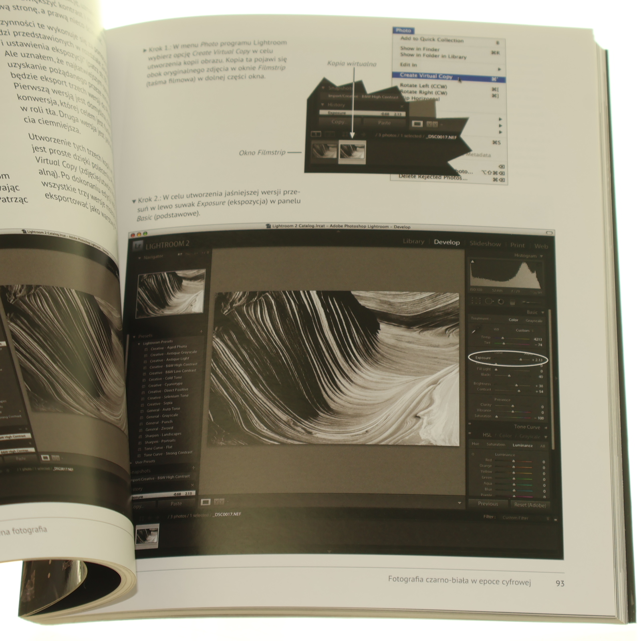Pick the White Balance eyedropper tool

point(476,330)
